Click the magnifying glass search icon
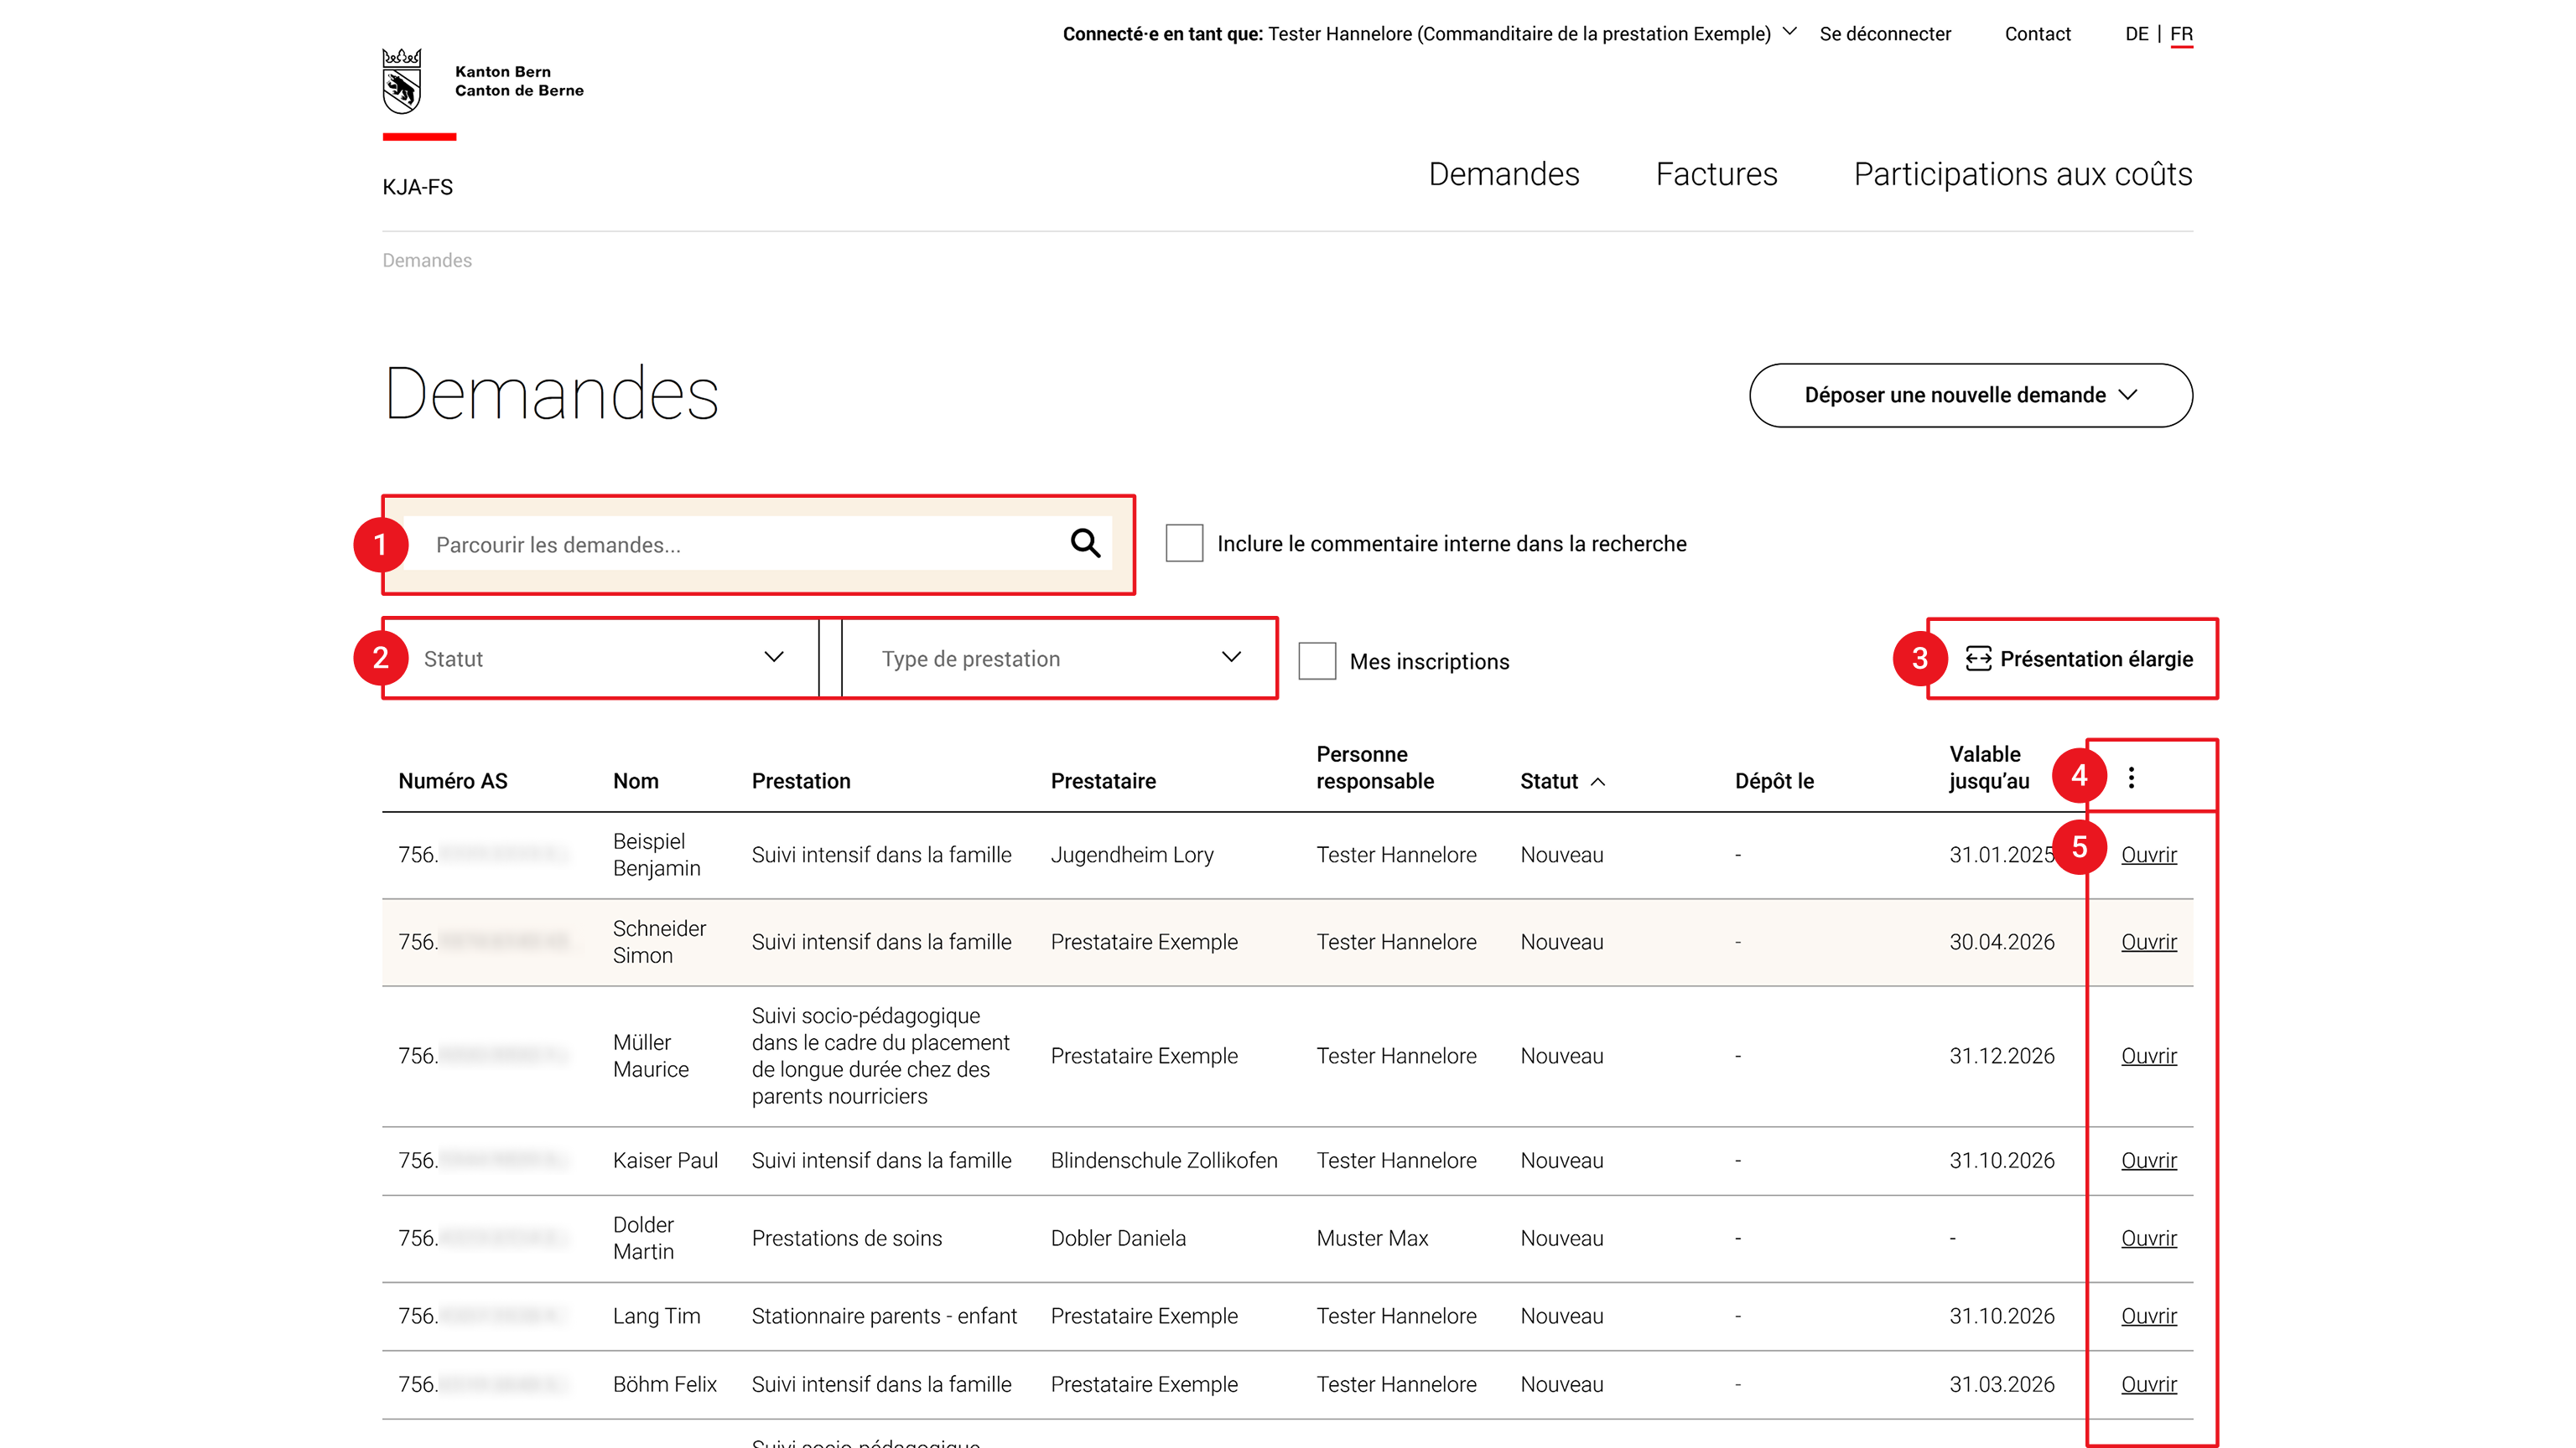Image resolution: width=2576 pixels, height=1448 pixels. pos(1085,544)
